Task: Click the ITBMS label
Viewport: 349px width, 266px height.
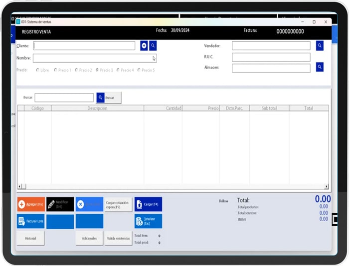Action: coord(242,219)
